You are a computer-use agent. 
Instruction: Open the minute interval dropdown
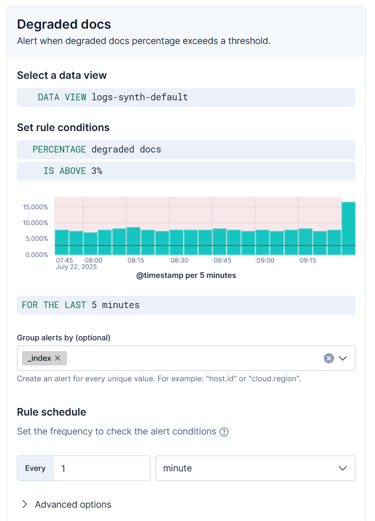click(x=255, y=468)
